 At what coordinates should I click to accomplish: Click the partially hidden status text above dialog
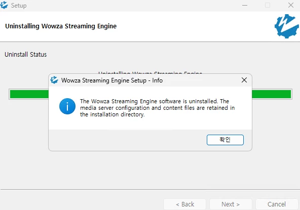click(150, 73)
